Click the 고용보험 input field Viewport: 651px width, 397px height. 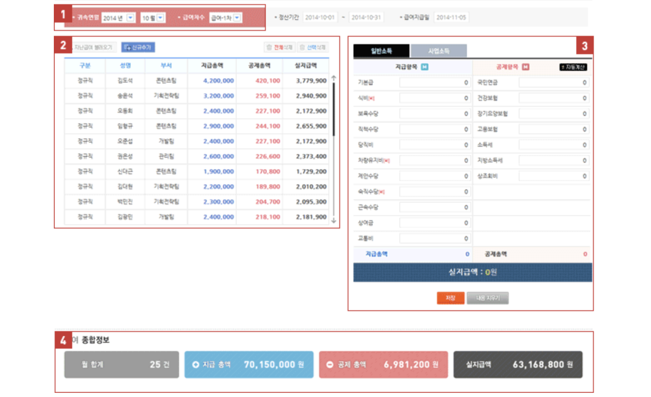tap(554, 129)
